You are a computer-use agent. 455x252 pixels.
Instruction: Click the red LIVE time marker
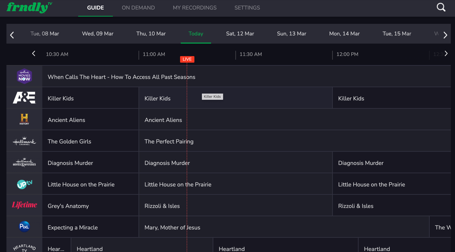point(187,59)
